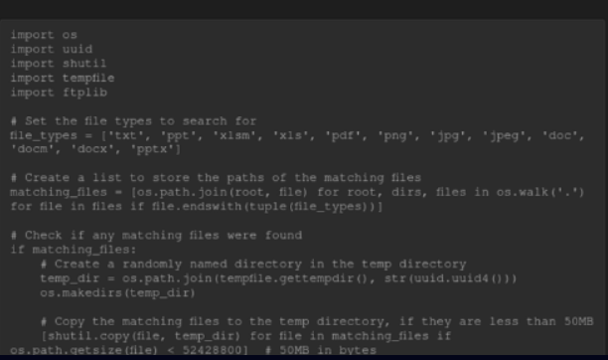
Task: Click the shutil.copy(file, temp_dir) line
Action: point(245,336)
